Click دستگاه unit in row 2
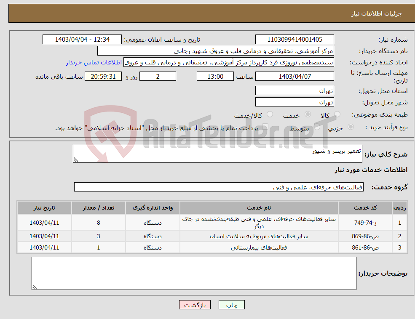 [153, 236]
